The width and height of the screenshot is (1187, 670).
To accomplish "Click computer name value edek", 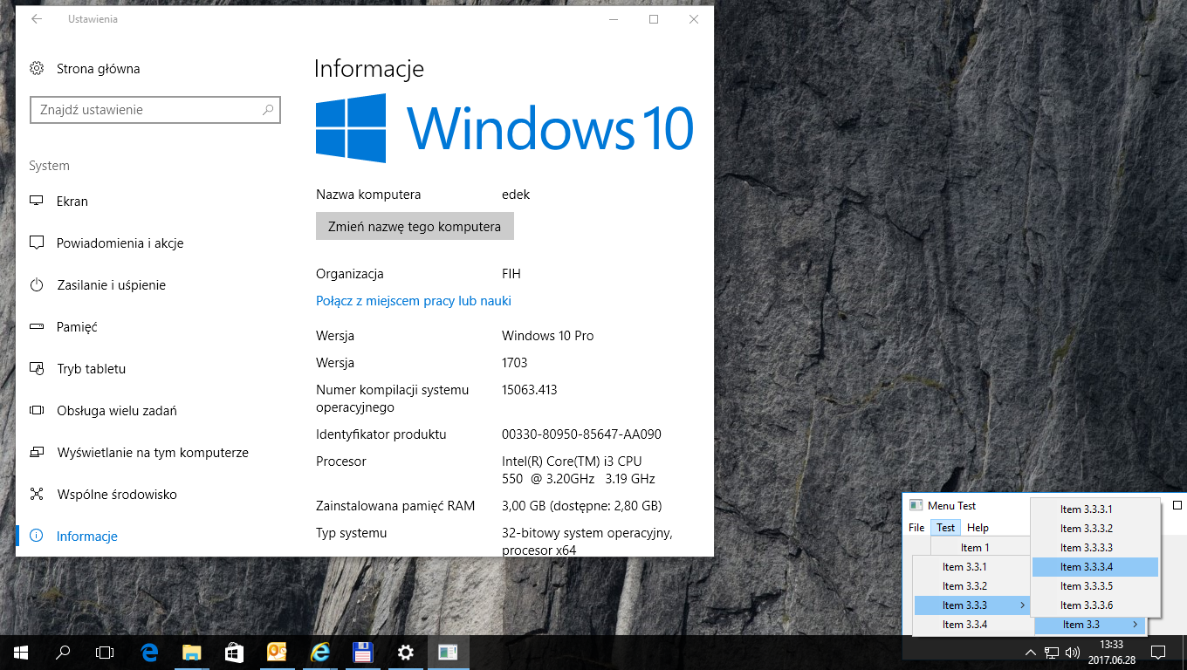I will tap(516, 195).
